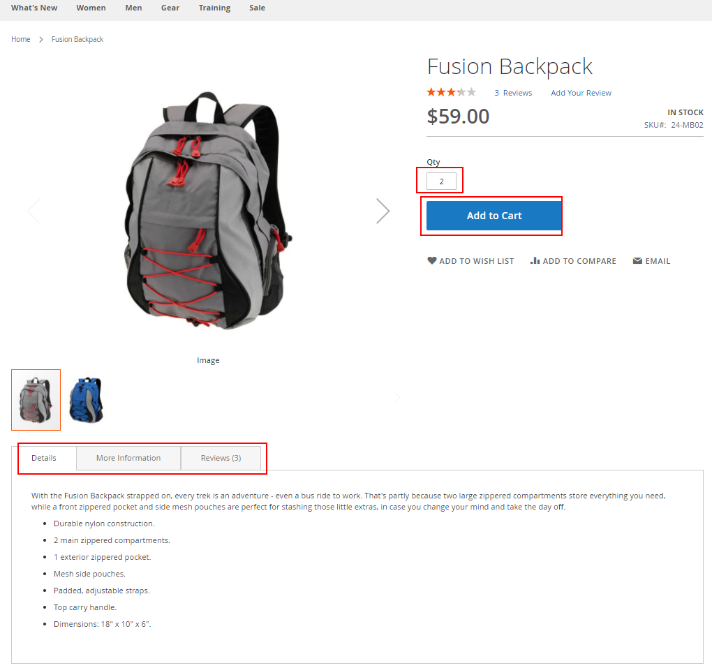712x668 pixels.
Task: Open the What's New menu item
Action: (34, 8)
